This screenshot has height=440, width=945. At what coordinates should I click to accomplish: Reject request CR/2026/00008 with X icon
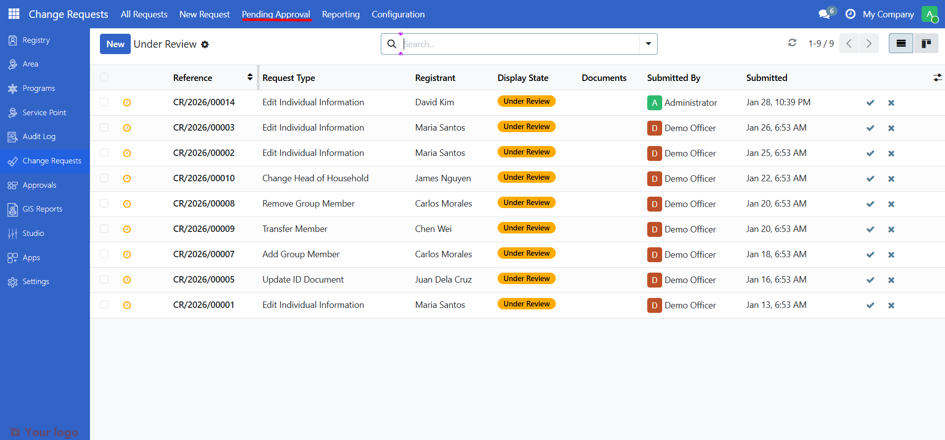pos(891,204)
